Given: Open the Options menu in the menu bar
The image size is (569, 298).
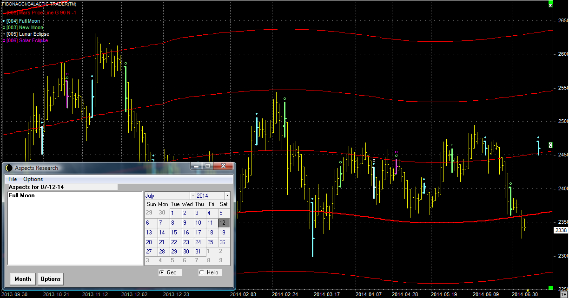Looking at the screenshot, I should point(33,179).
